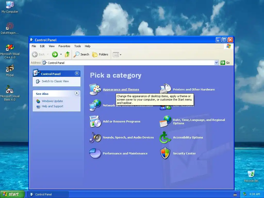Click the green Forward arrow button
Image resolution: width=264 pixels, height=198 pixels.
(55, 54)
